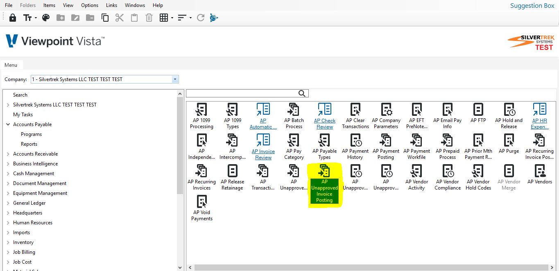Open the Options menu
This screenshot has height=271, width=559.
pos(90,5)
